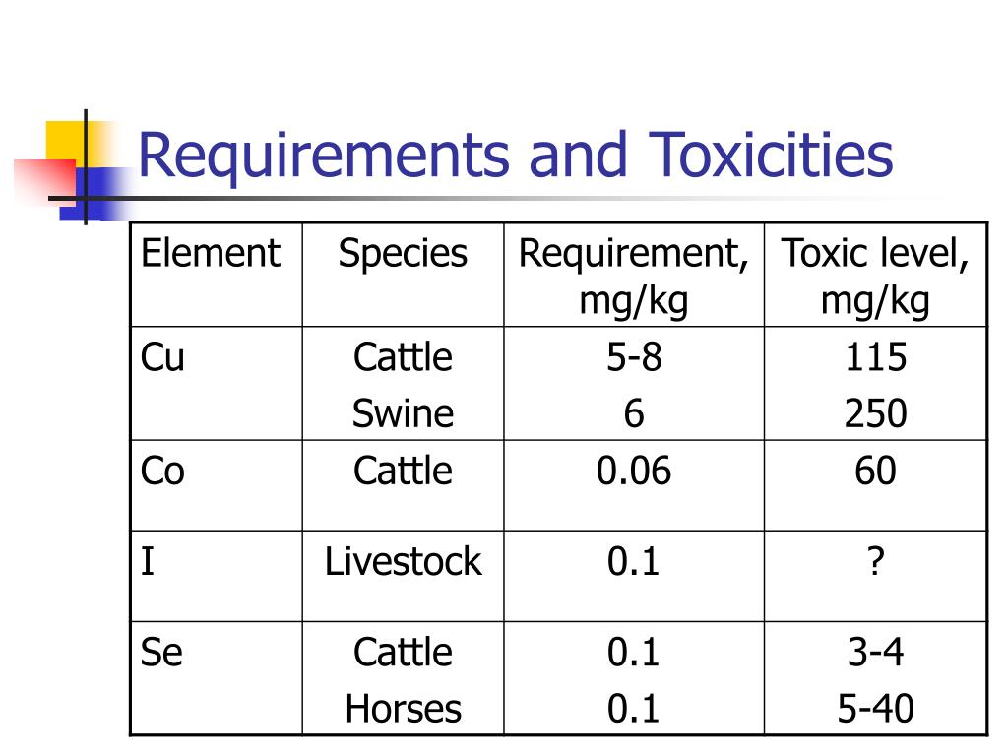Click the 250 toxic level value

875,412
